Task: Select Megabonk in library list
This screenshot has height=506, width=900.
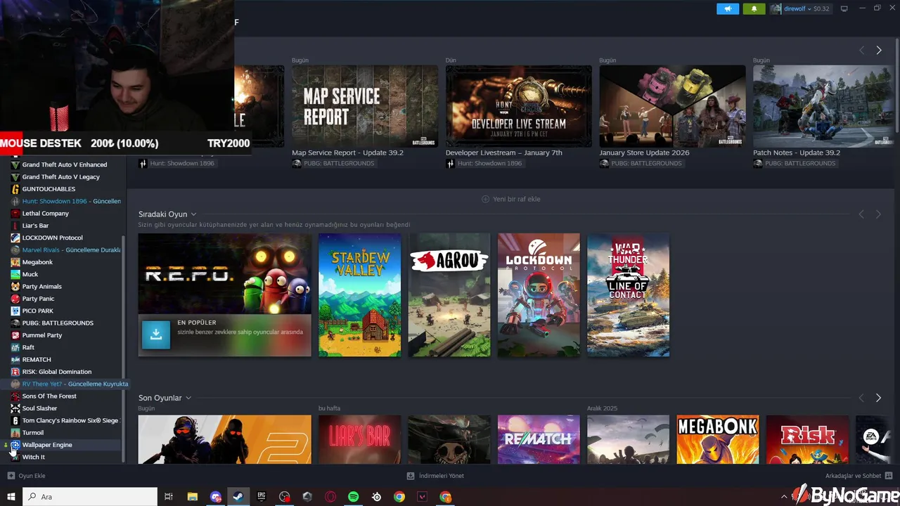Action: [37, 262]
